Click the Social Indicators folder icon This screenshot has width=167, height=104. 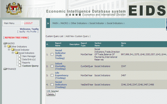pyautogui.click(x=16, y=53)
